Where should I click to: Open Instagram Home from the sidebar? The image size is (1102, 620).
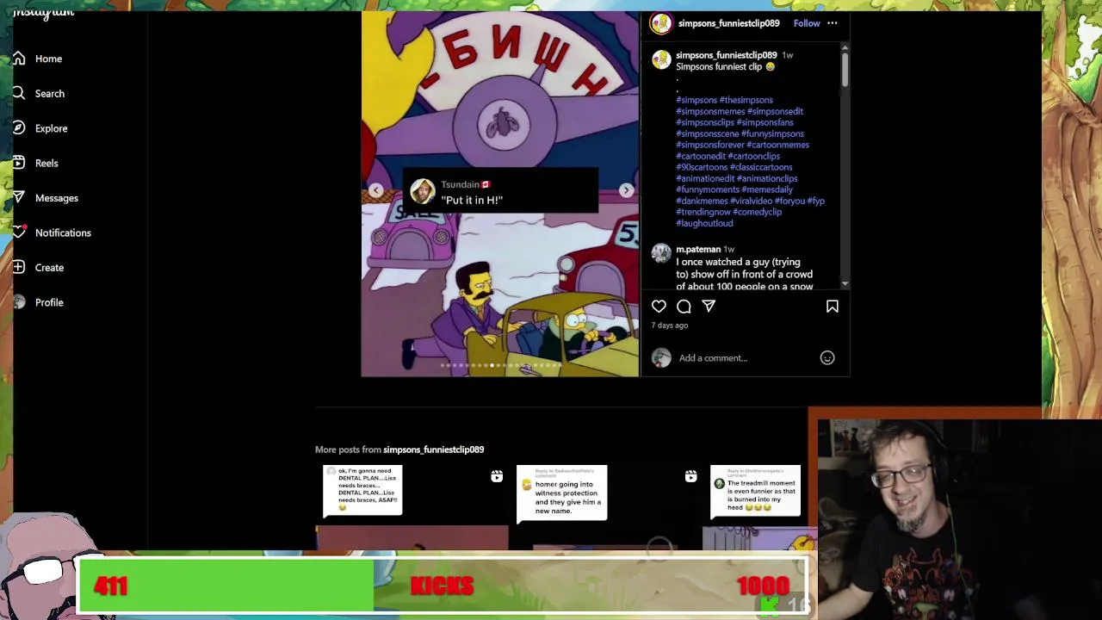coord(48,59)
